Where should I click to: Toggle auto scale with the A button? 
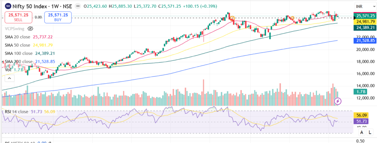[x=362, y=132]
